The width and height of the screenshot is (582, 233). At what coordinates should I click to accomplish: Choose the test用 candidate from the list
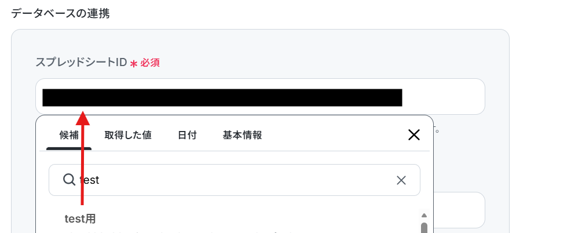tap(80, 219)
